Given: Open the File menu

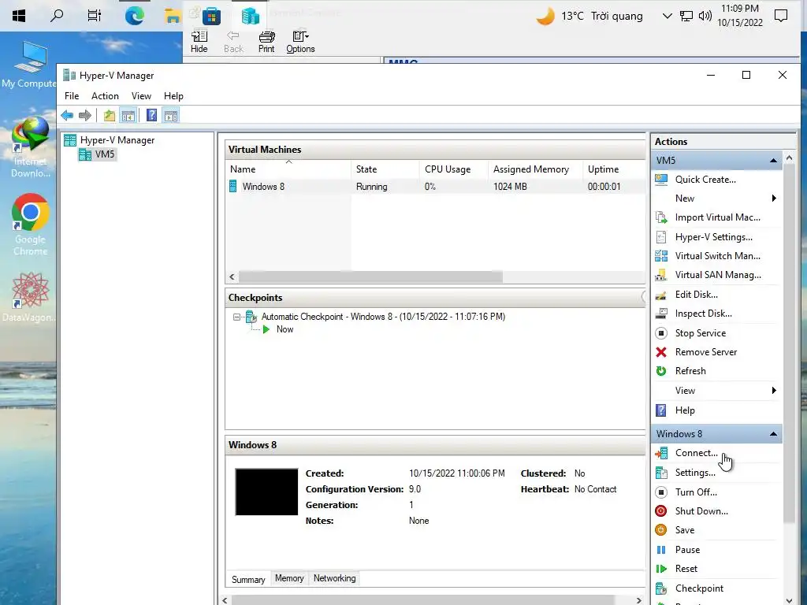Looking at the screenshot, I should (x=72, y=96).
